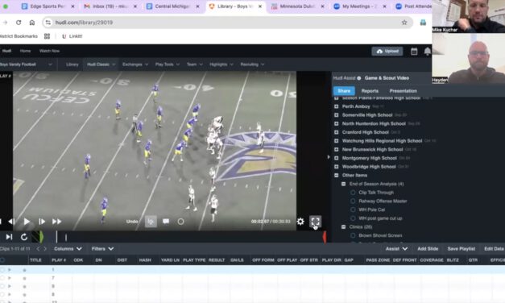This screenshot has height=303, width=505.
Task: Check the checkbox for play 1 row
Action: click(x=2, y=269)
